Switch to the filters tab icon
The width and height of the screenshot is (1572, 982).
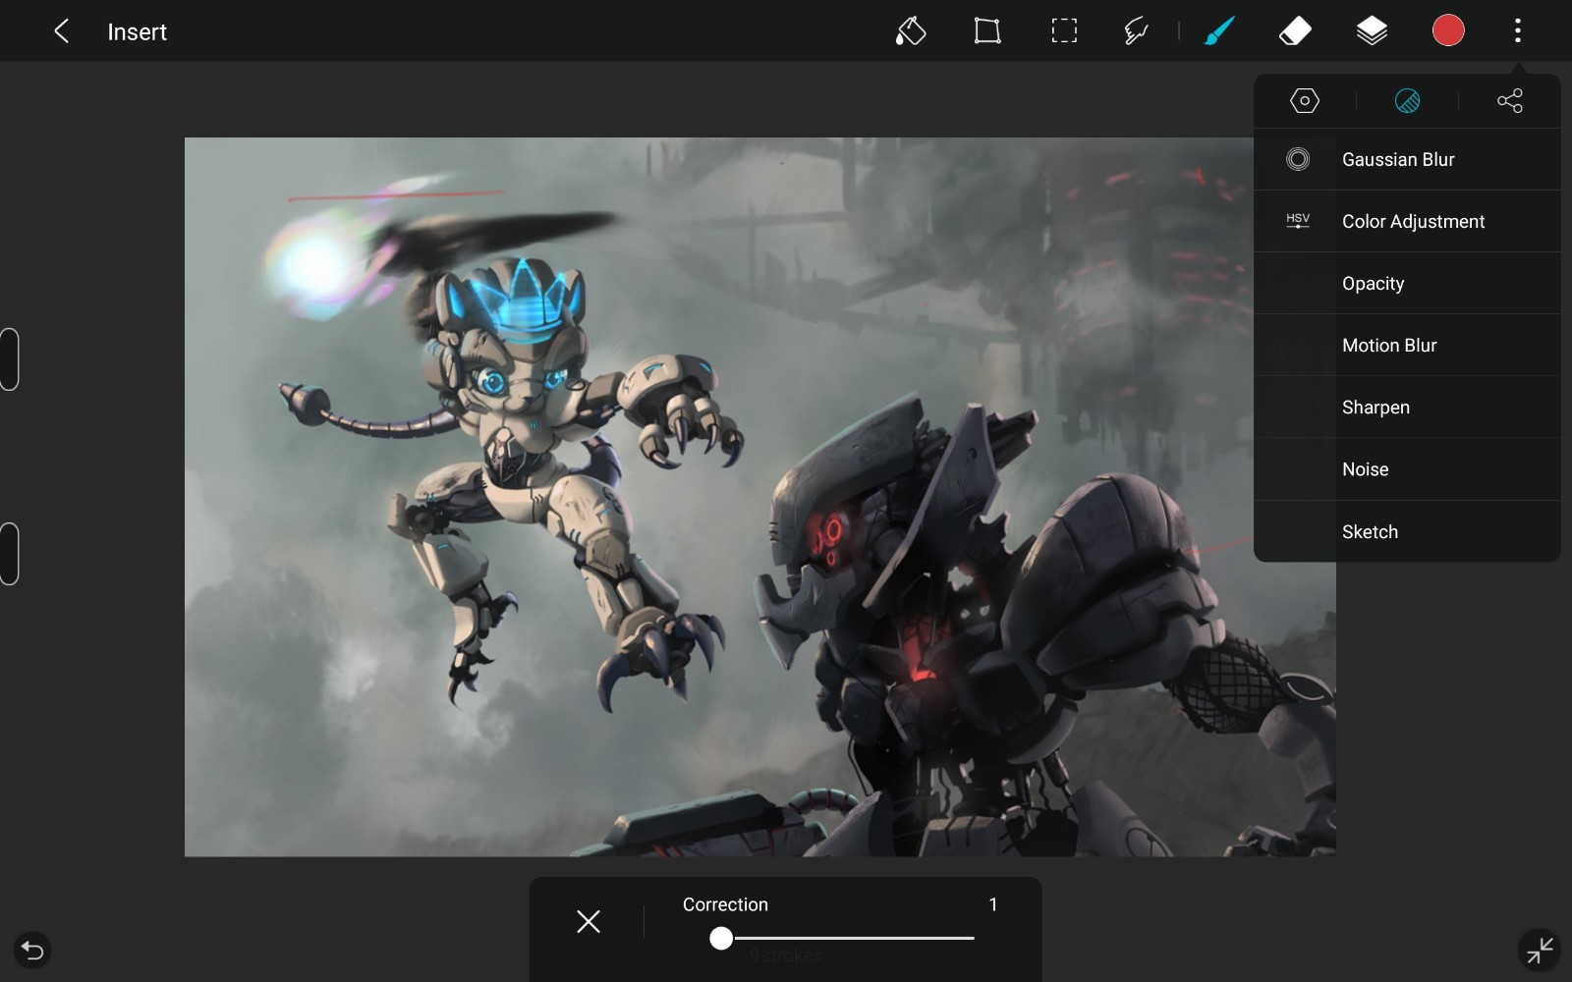[x=1407, y=101]
